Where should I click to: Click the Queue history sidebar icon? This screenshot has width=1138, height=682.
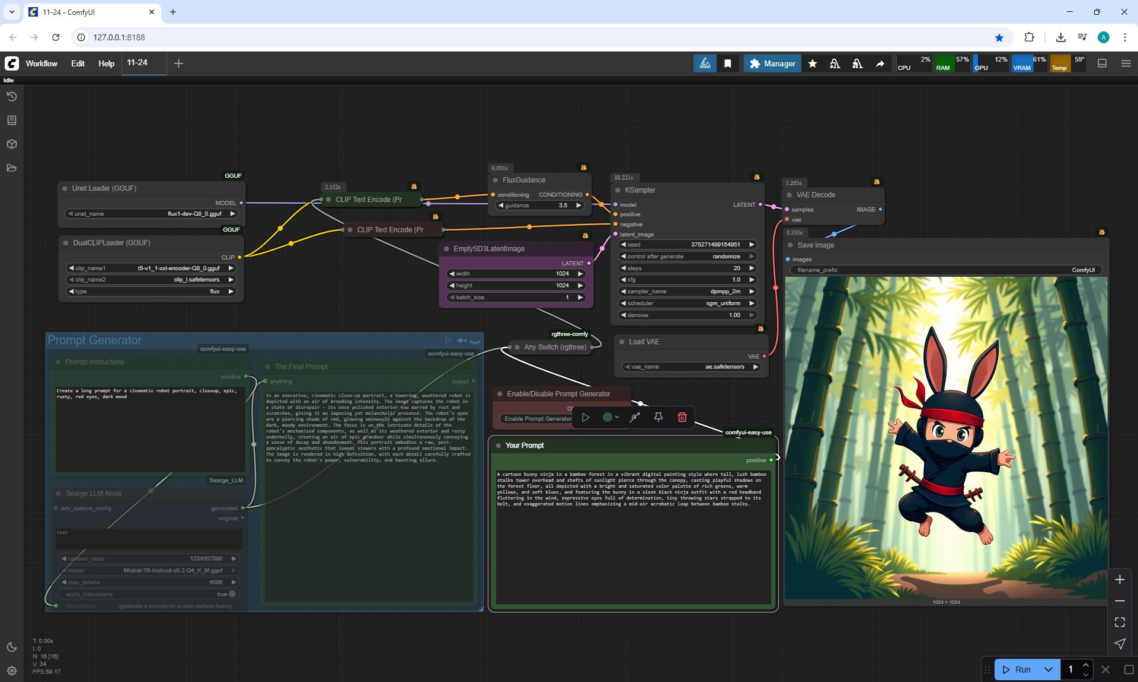point(12,97)
